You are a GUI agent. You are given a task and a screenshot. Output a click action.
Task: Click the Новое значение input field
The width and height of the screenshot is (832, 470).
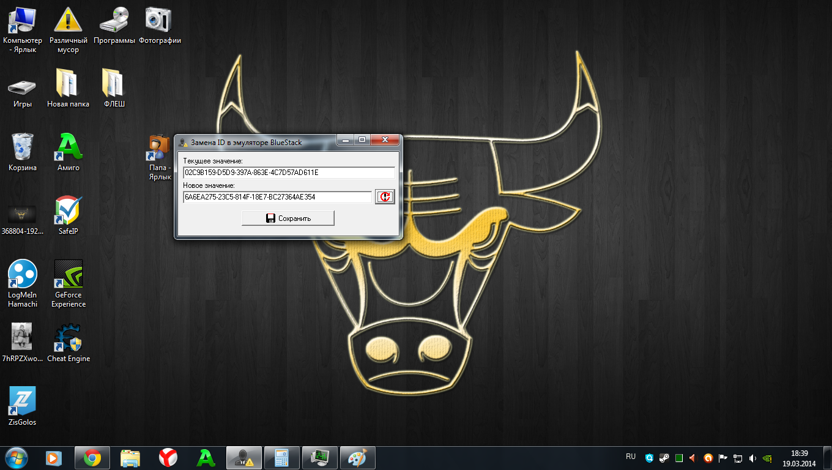(277, 197)
